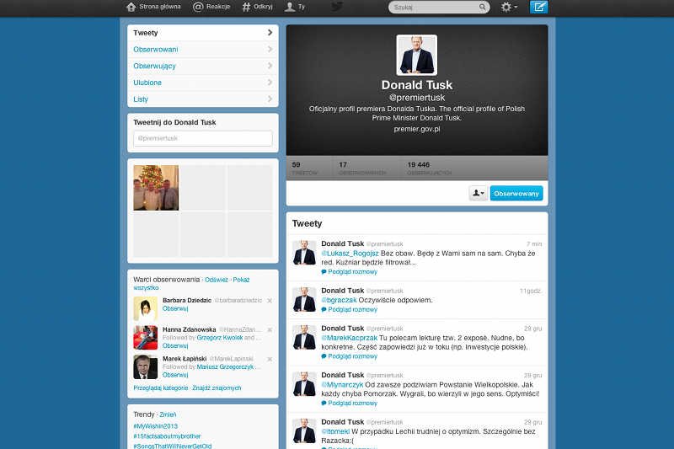Screen dimensions: 674x449
Task: Open @Mlynarczyk mention
Action: click(342, 384)
